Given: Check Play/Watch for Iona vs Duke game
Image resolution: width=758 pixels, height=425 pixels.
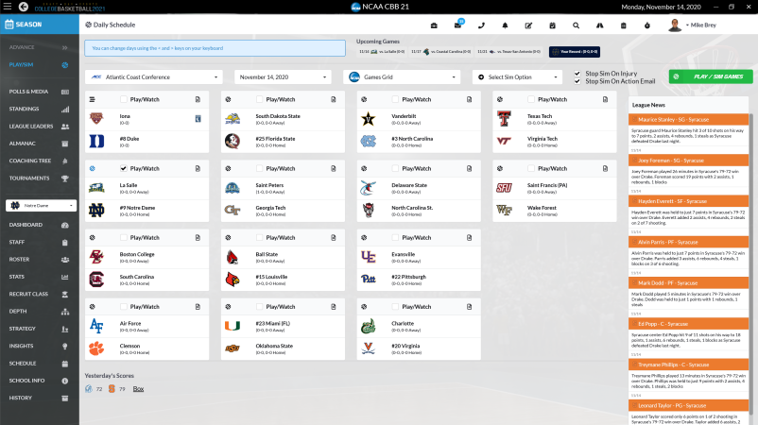Looking at the screenshot, I should tap(124, 98).
